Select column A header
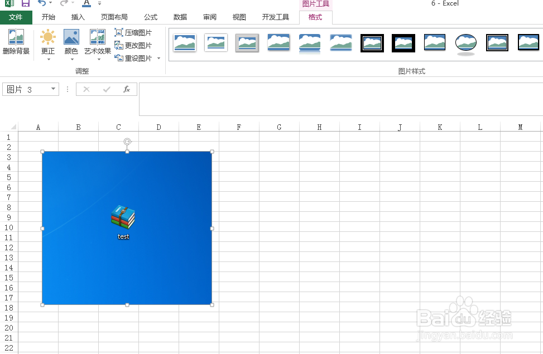The width and height of the screenshot is (543, 354). pyautogui.click(x=38, y=127)
